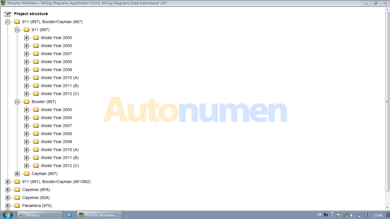Screen dimensions: 390x219
Task: Click the 911 (997) folder icon
Action: point(27,29)
